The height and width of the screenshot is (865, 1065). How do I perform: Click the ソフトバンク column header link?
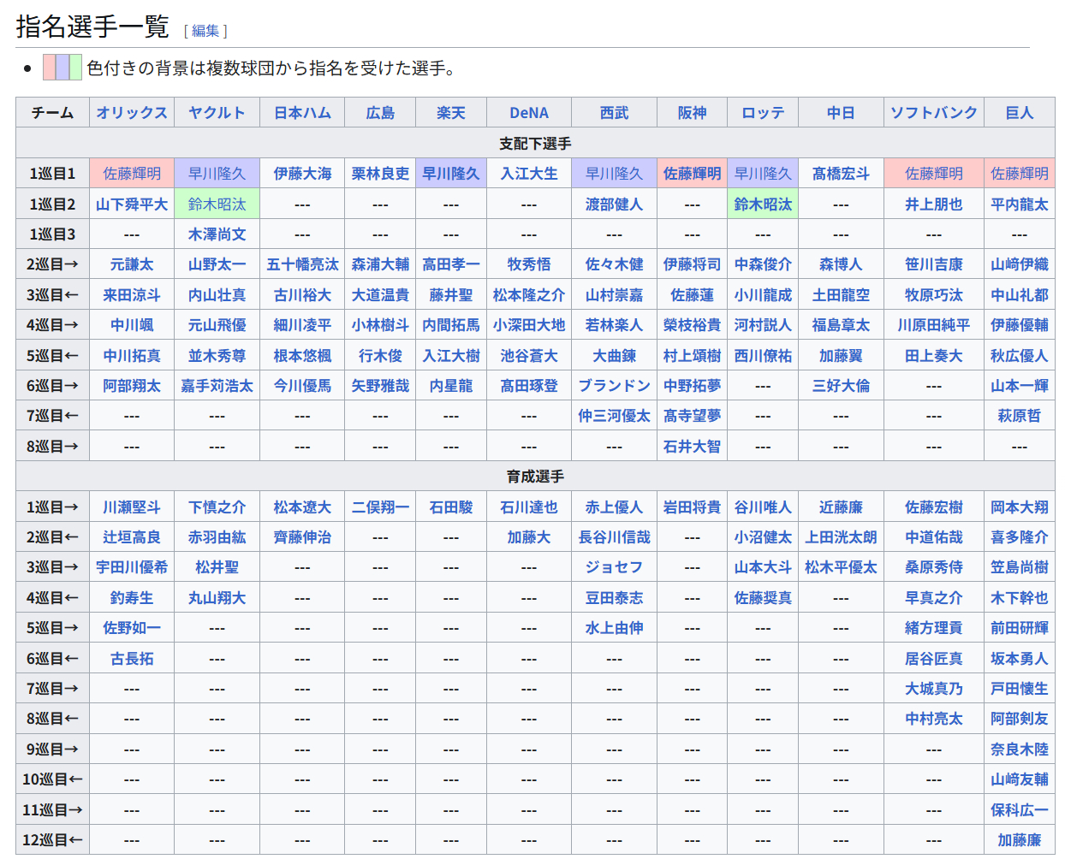(x=933, y=113)
